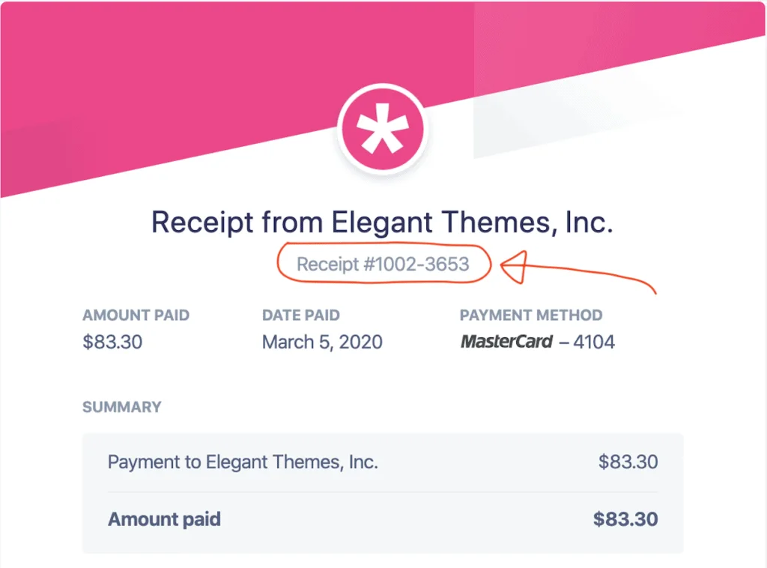Select the March 5, 2020 date
This screenshot has height=568, width=767.
[322, 342]
